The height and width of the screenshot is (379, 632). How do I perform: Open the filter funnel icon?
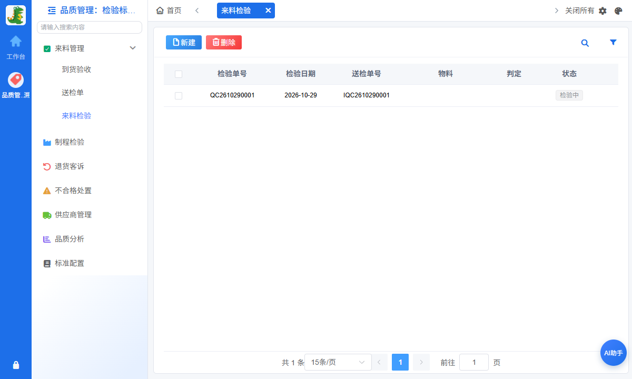[613, 43]
